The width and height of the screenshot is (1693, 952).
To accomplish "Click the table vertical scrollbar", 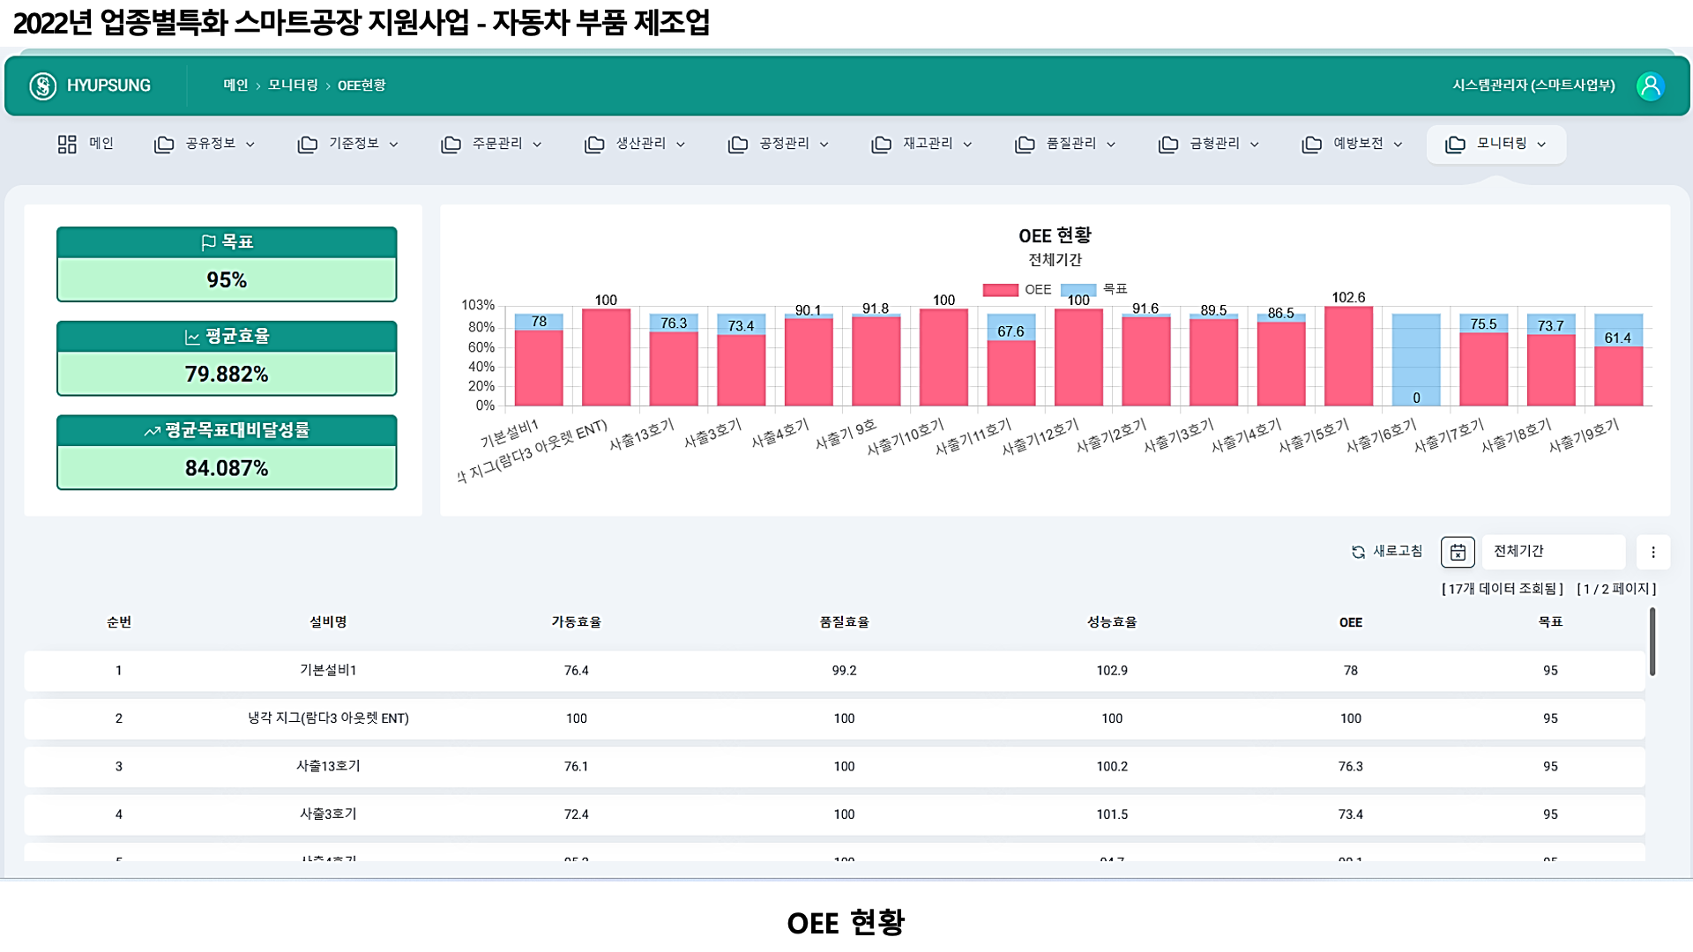I will [1652, 642].
